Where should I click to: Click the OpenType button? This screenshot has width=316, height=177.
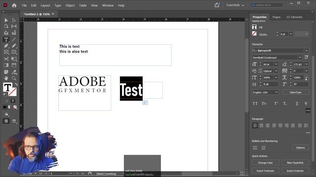tap(295, 92)
